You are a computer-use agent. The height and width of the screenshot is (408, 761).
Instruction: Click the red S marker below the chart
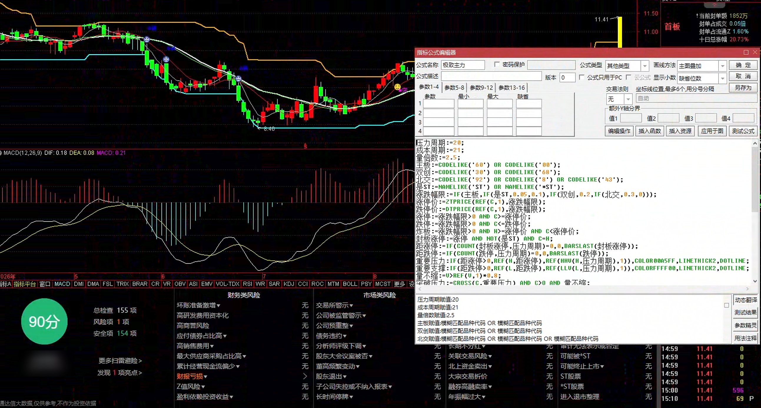pyautogui.click(x=305, y=146)
